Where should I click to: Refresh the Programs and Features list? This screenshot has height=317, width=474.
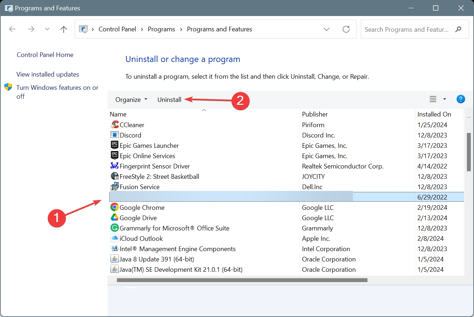click(346, 29)
